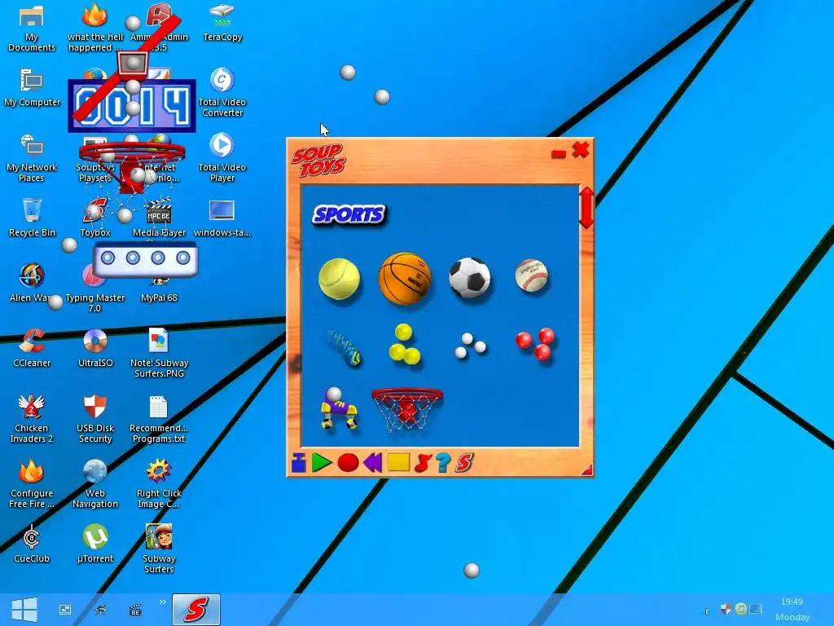Select the roller skate toy
834x626 pixels.
click(338, 408)
